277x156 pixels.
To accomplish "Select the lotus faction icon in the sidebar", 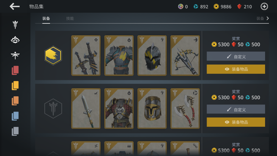I will [15, 40].
